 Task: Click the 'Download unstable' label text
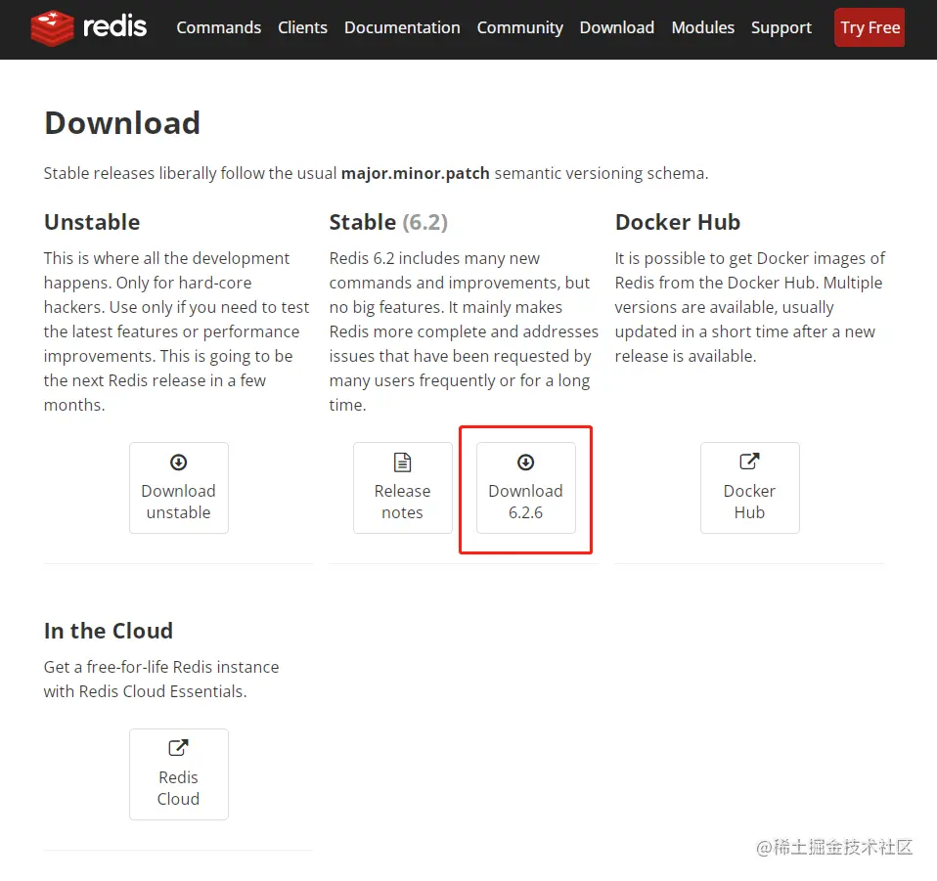179,502
